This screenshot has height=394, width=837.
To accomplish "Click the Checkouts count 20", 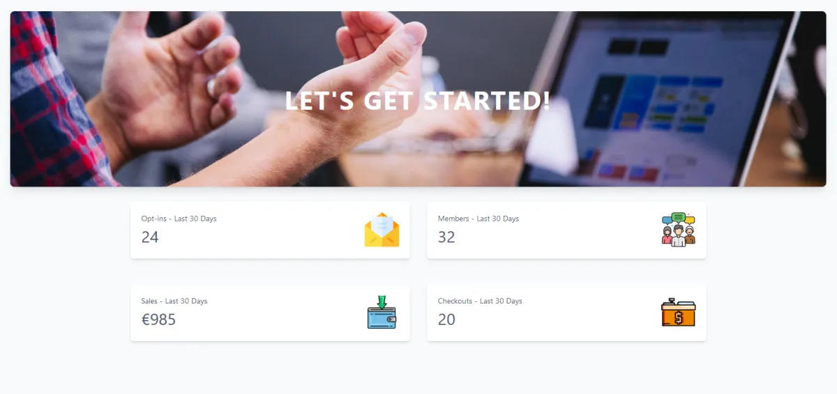I will [x=446, y=320].
